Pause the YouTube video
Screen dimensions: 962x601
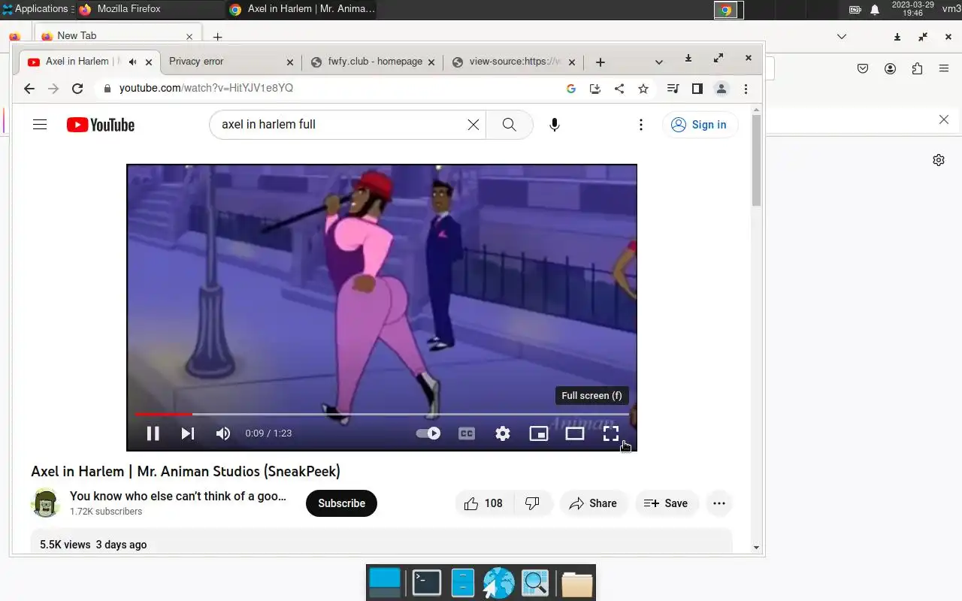click(153, 433)
